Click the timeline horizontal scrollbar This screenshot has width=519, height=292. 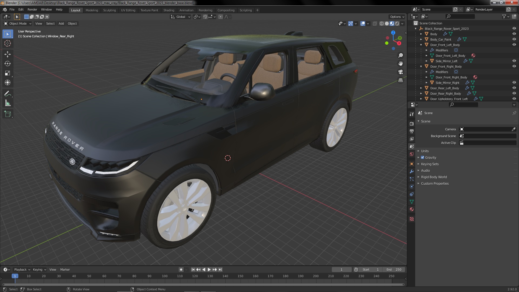(203, 284)
